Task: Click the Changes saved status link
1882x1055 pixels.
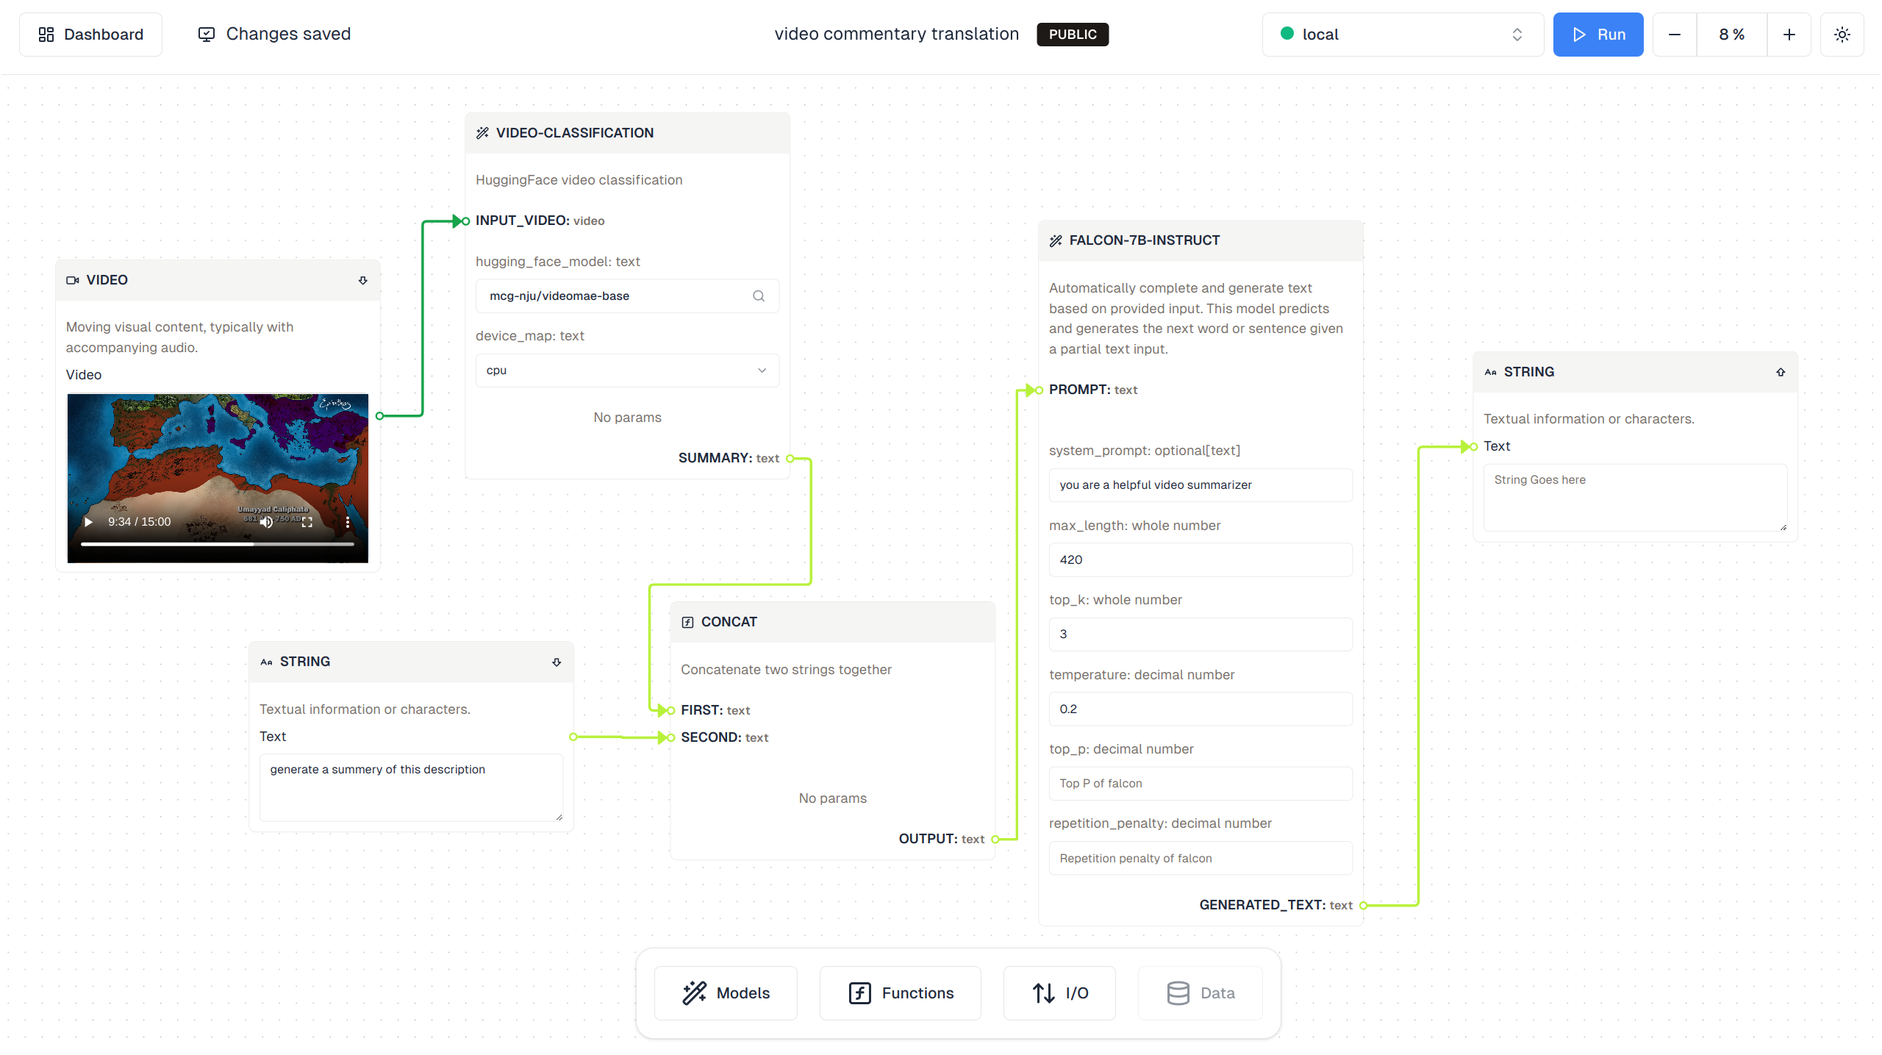Action: pyautogui.click(x=273, y=35)
